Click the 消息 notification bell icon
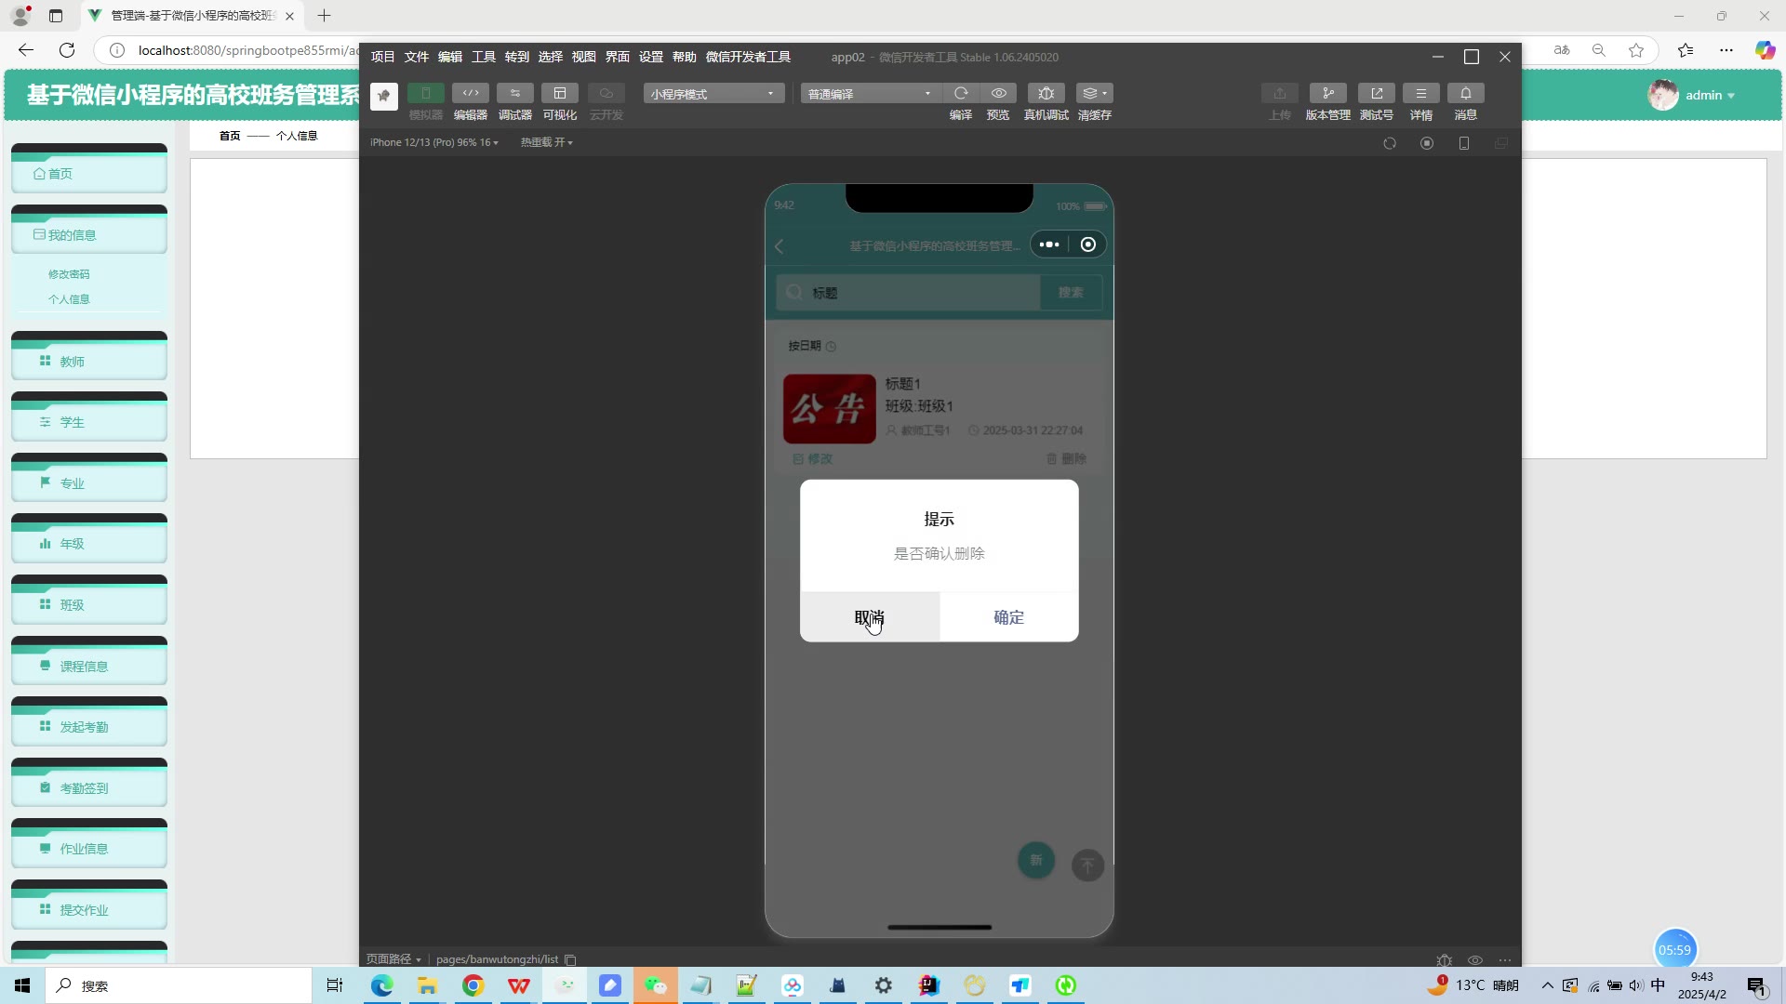This screenshot has height=1004, width=1786. coord(1465,93)
